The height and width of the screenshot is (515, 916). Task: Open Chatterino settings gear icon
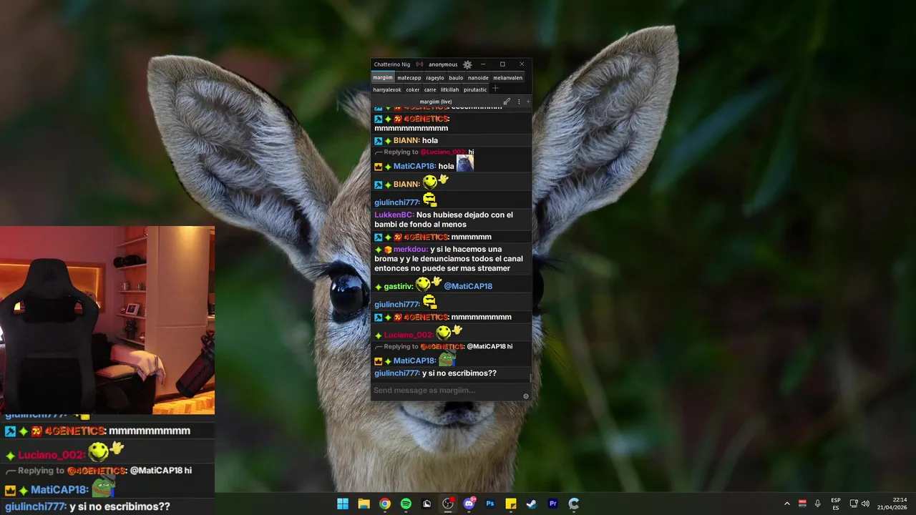[x=467, y=64]
